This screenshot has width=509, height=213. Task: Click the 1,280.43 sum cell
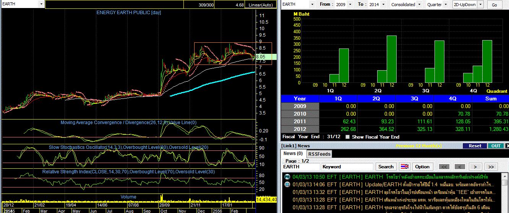[491, 129]
